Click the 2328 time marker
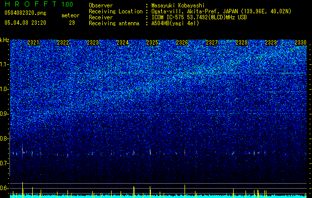Image resolution: width=312 pixels, height=198 pixels. (242, 43)
